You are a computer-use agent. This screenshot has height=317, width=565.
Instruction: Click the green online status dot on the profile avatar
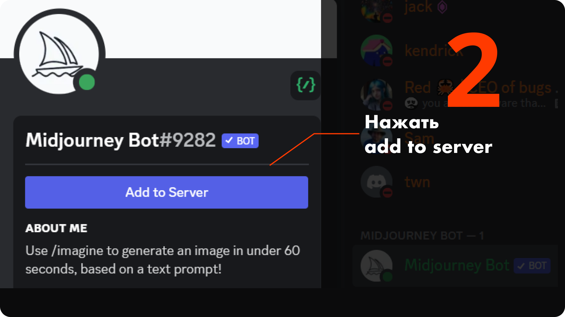pos(87,82)
